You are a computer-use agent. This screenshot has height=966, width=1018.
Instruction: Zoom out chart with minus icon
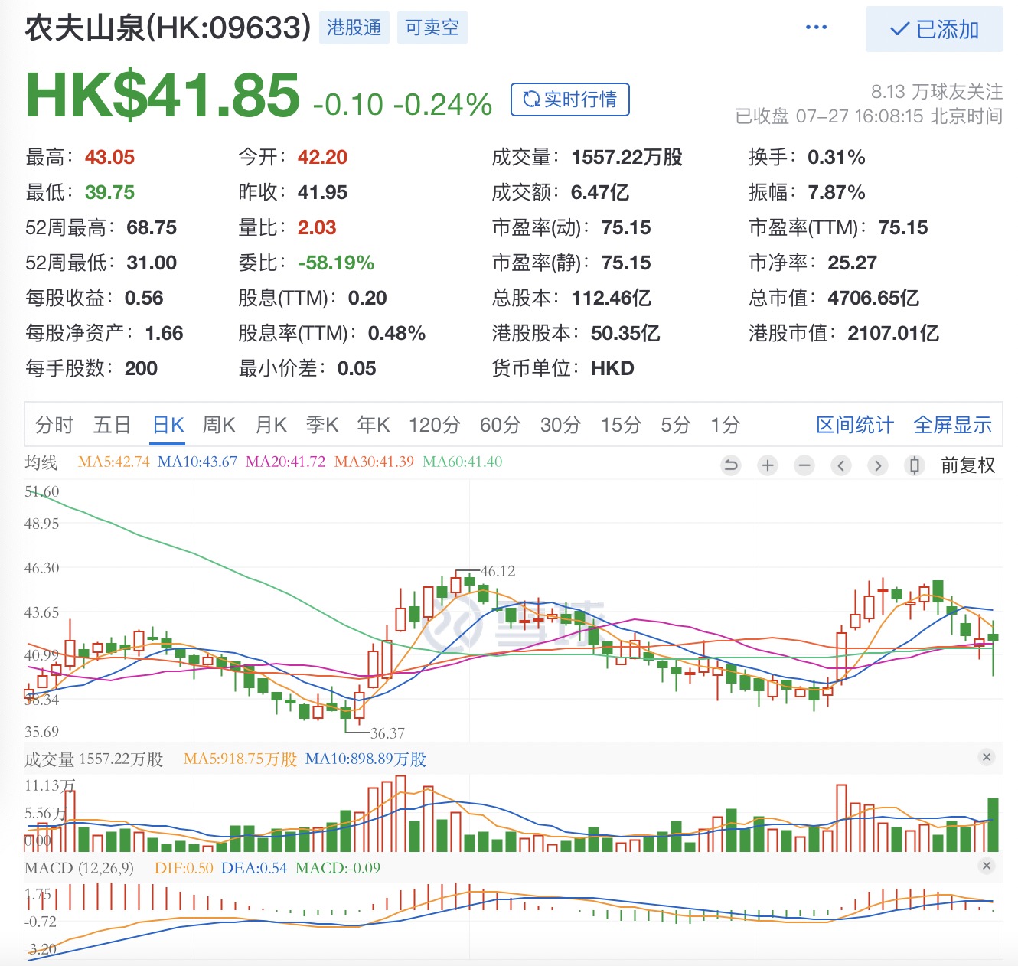pyautogui.click(x=804, y=465)
